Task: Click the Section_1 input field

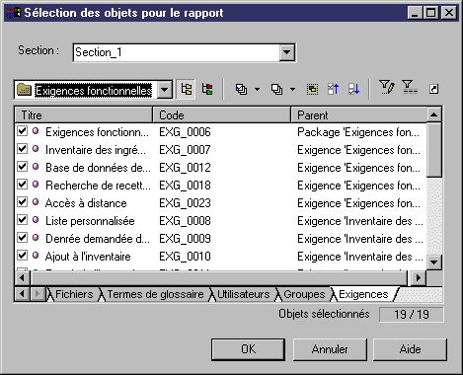Action: 177,52
